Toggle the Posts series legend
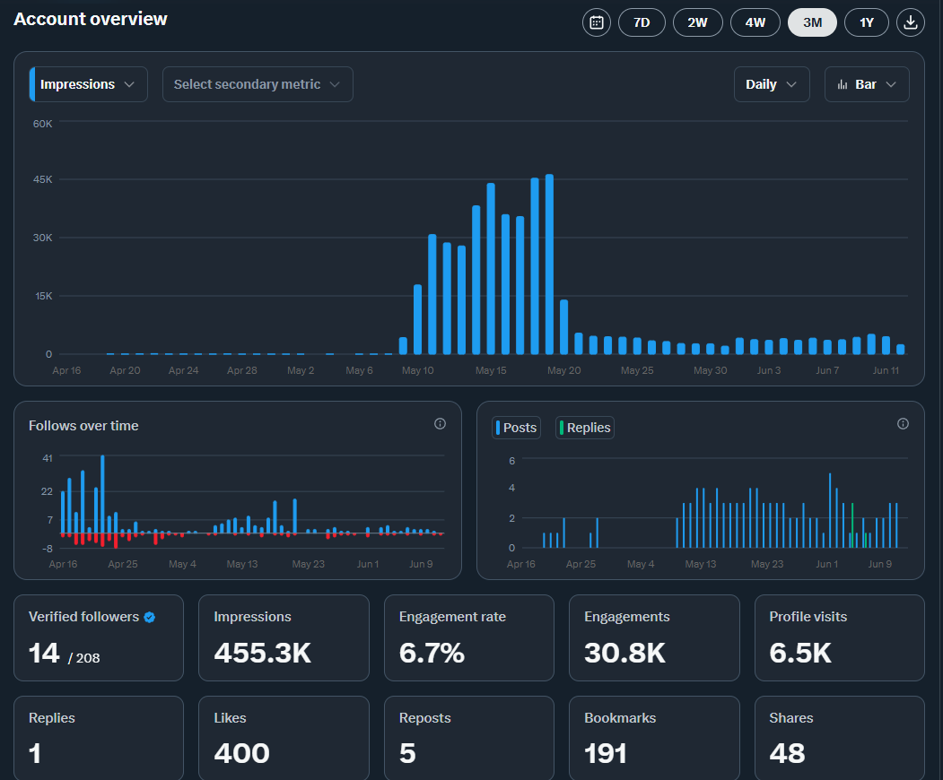 pos(516,428)
